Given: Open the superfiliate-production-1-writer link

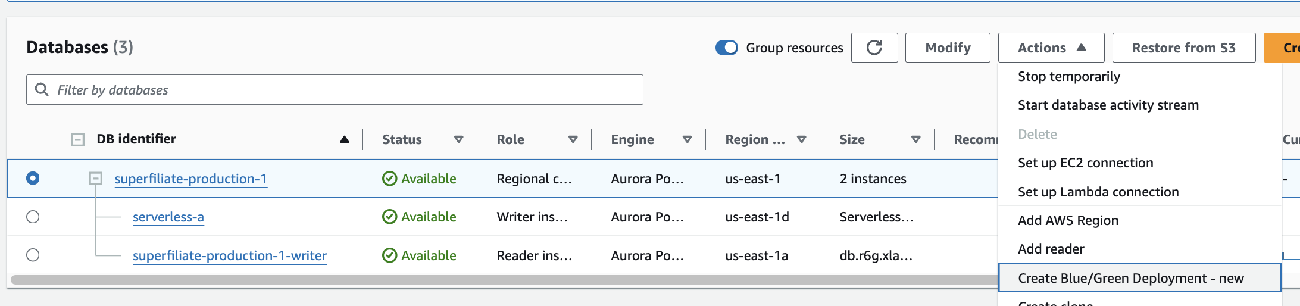Looking at the screenshot, I should tap(230, 255).
